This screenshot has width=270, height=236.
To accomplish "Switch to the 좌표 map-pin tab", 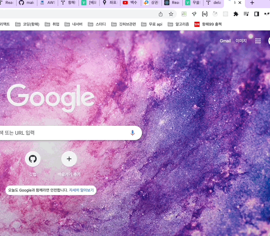I will coord(110,3).
